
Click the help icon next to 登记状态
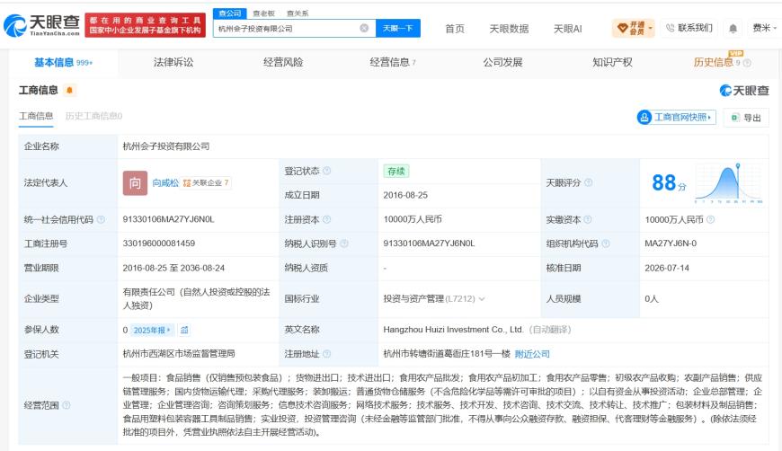pos(326,171)
